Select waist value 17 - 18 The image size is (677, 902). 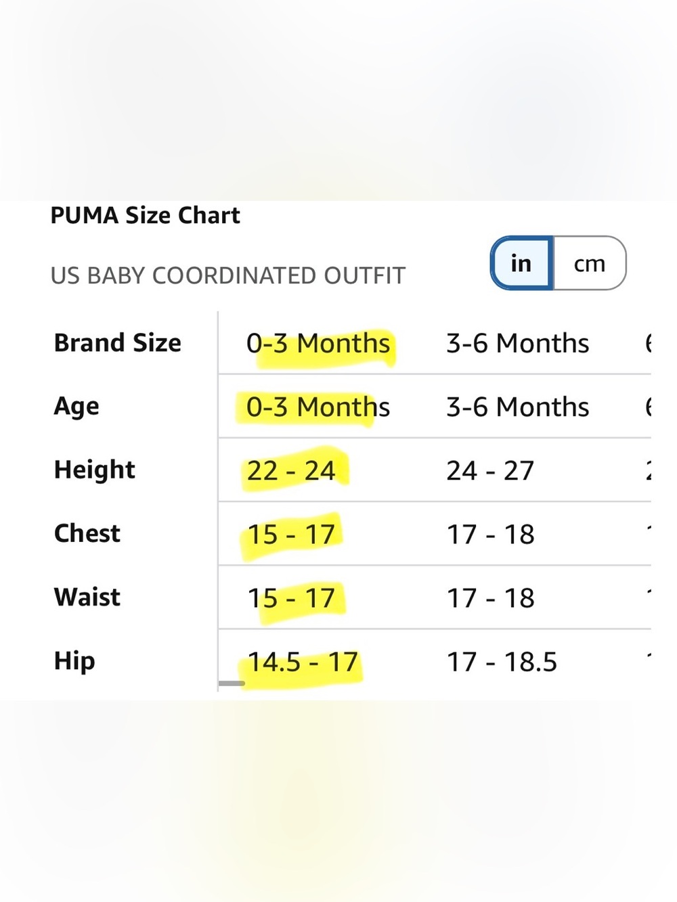tap(490, 598)
